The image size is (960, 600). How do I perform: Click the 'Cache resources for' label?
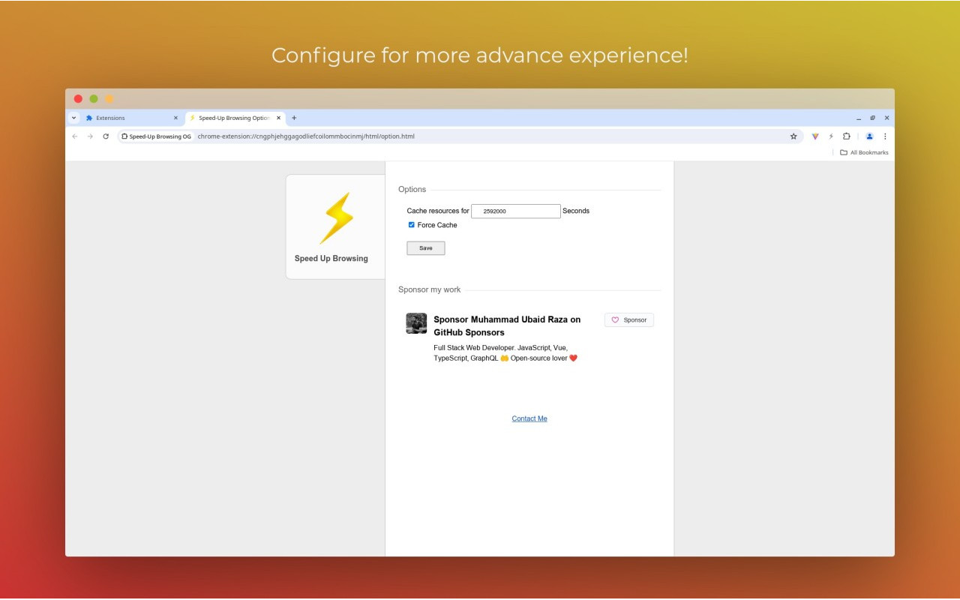coord(438,211)
